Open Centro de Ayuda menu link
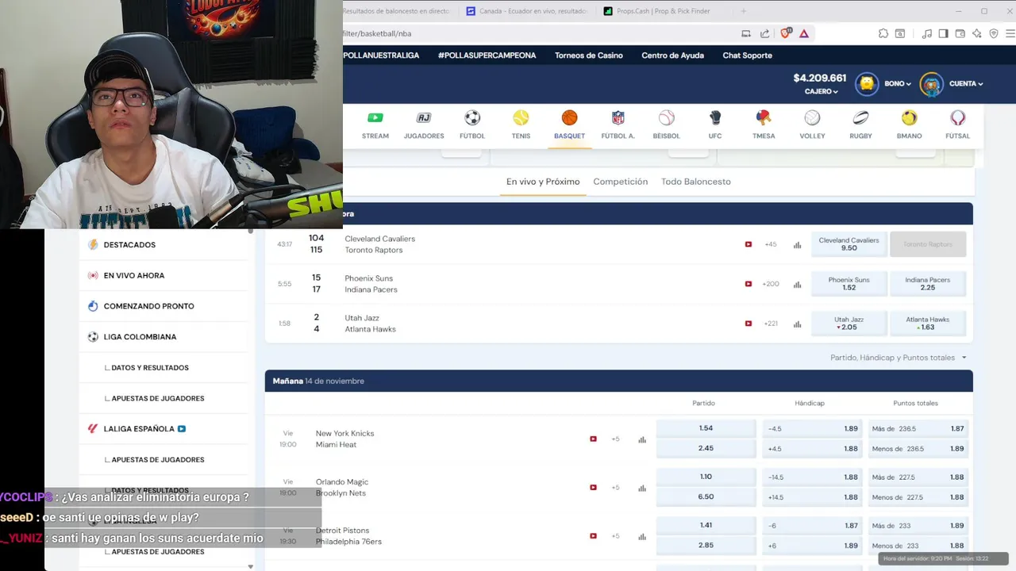 (672, 56)
